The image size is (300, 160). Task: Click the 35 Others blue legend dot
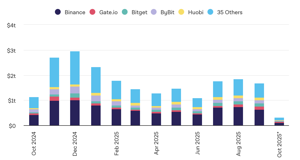tap(210, 12)
